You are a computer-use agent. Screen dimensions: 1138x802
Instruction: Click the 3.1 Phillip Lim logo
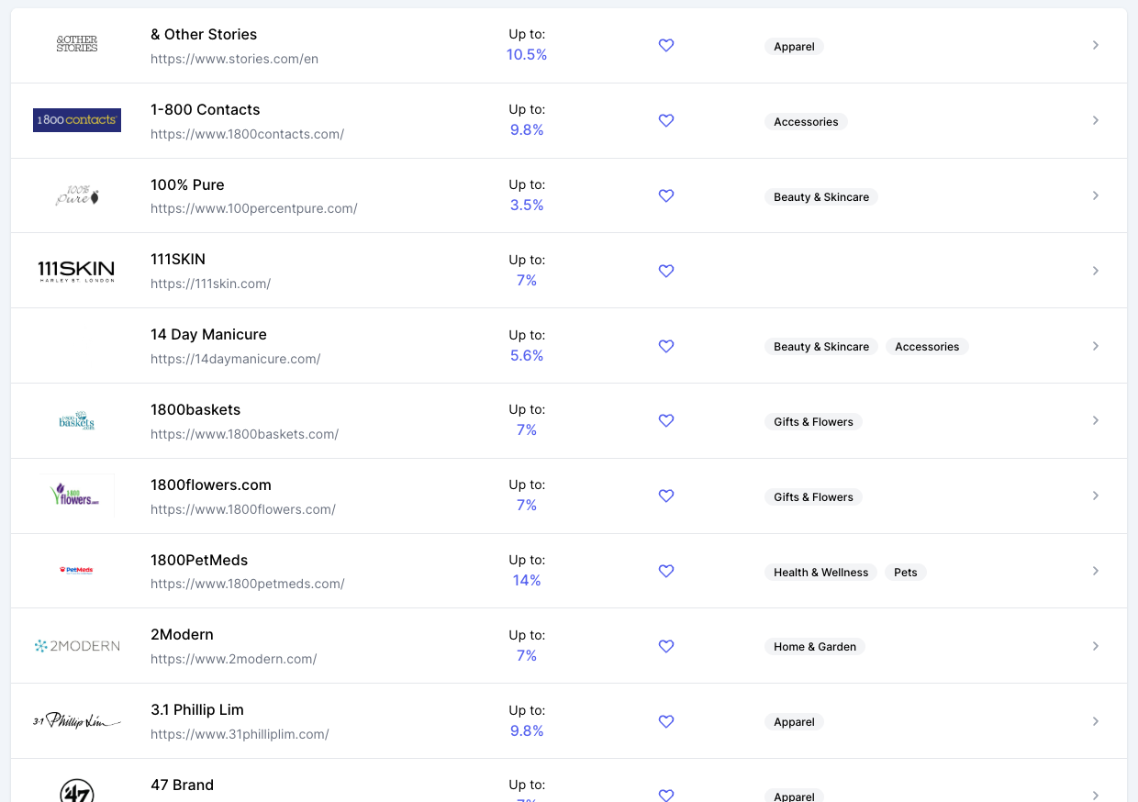pyautogui.click(x=77, y=721)
